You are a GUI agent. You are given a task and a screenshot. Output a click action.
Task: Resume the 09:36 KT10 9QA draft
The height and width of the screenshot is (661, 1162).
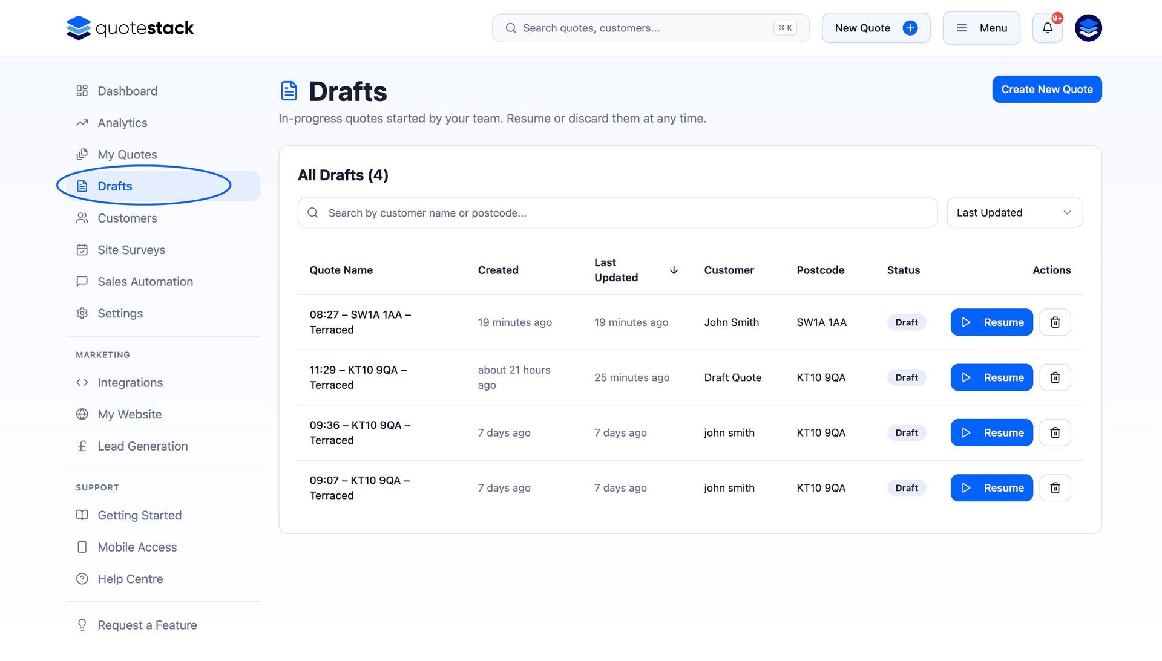click(x=991, y=433)
